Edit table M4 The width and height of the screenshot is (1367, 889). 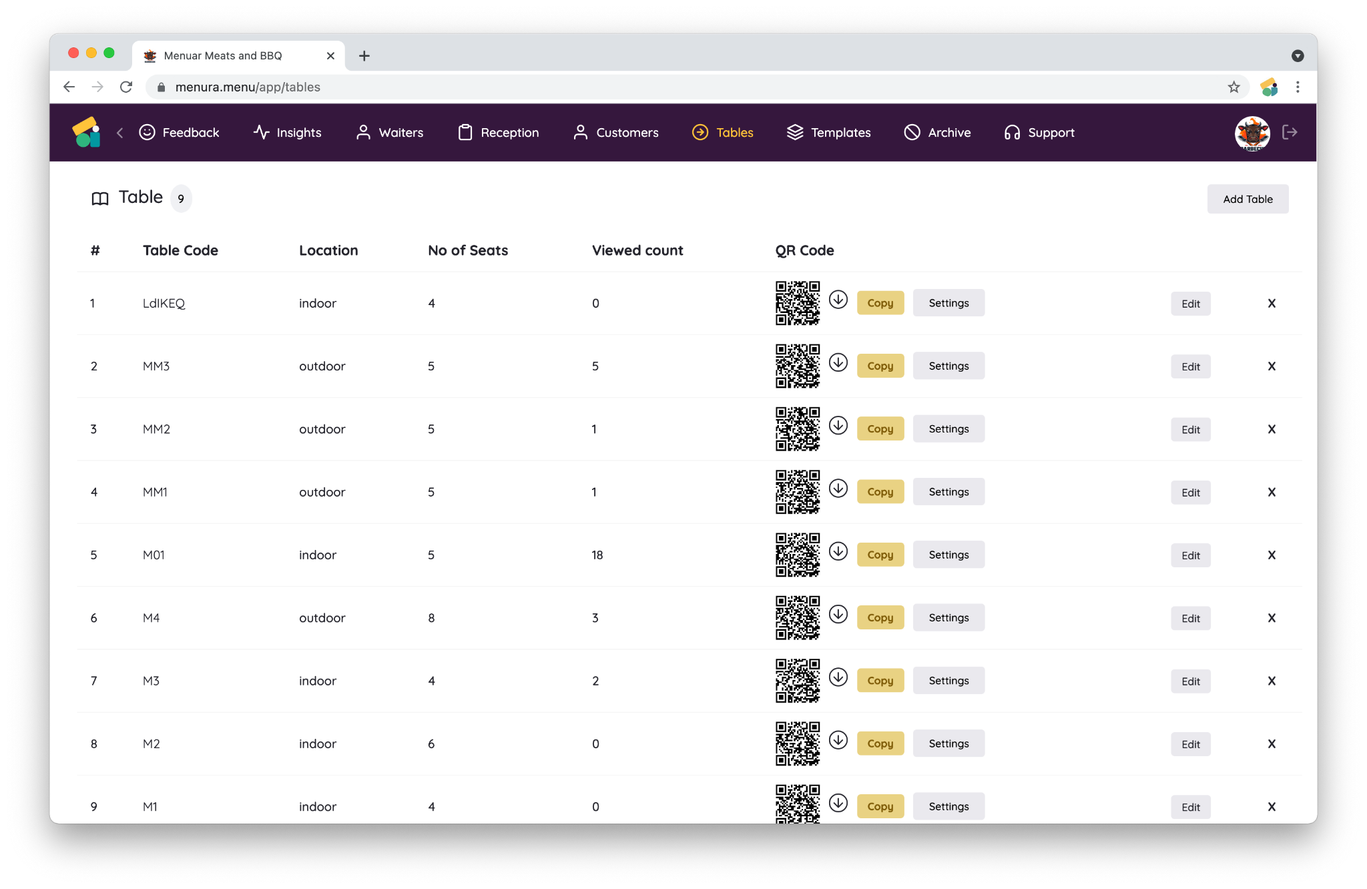(x=1191, y=619)
